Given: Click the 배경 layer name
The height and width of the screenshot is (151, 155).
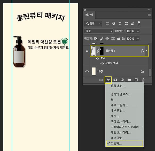Looking at the screenshot, I should [x=100, y=71].
